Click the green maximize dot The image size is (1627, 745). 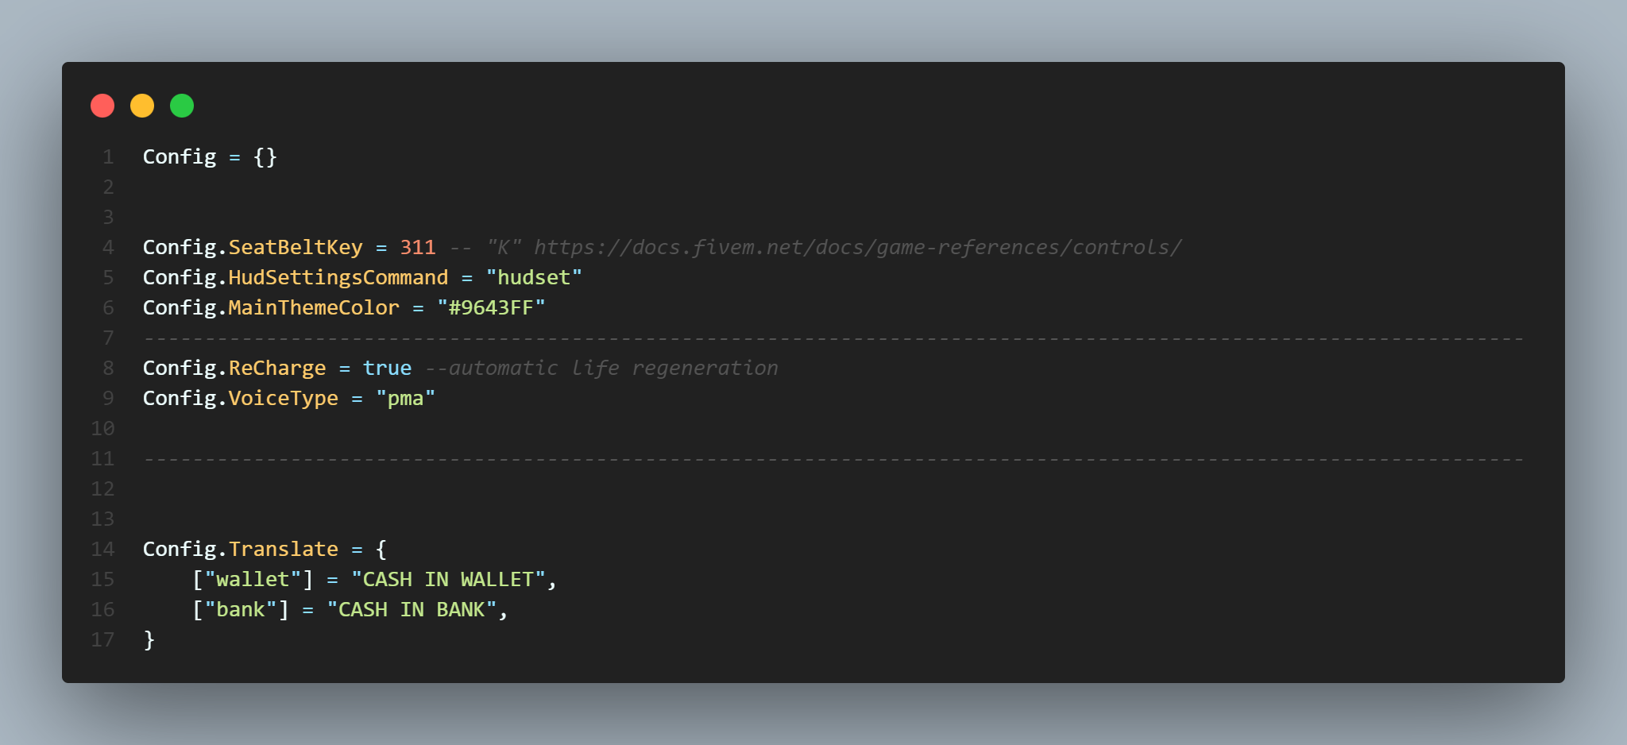point(182,106)
